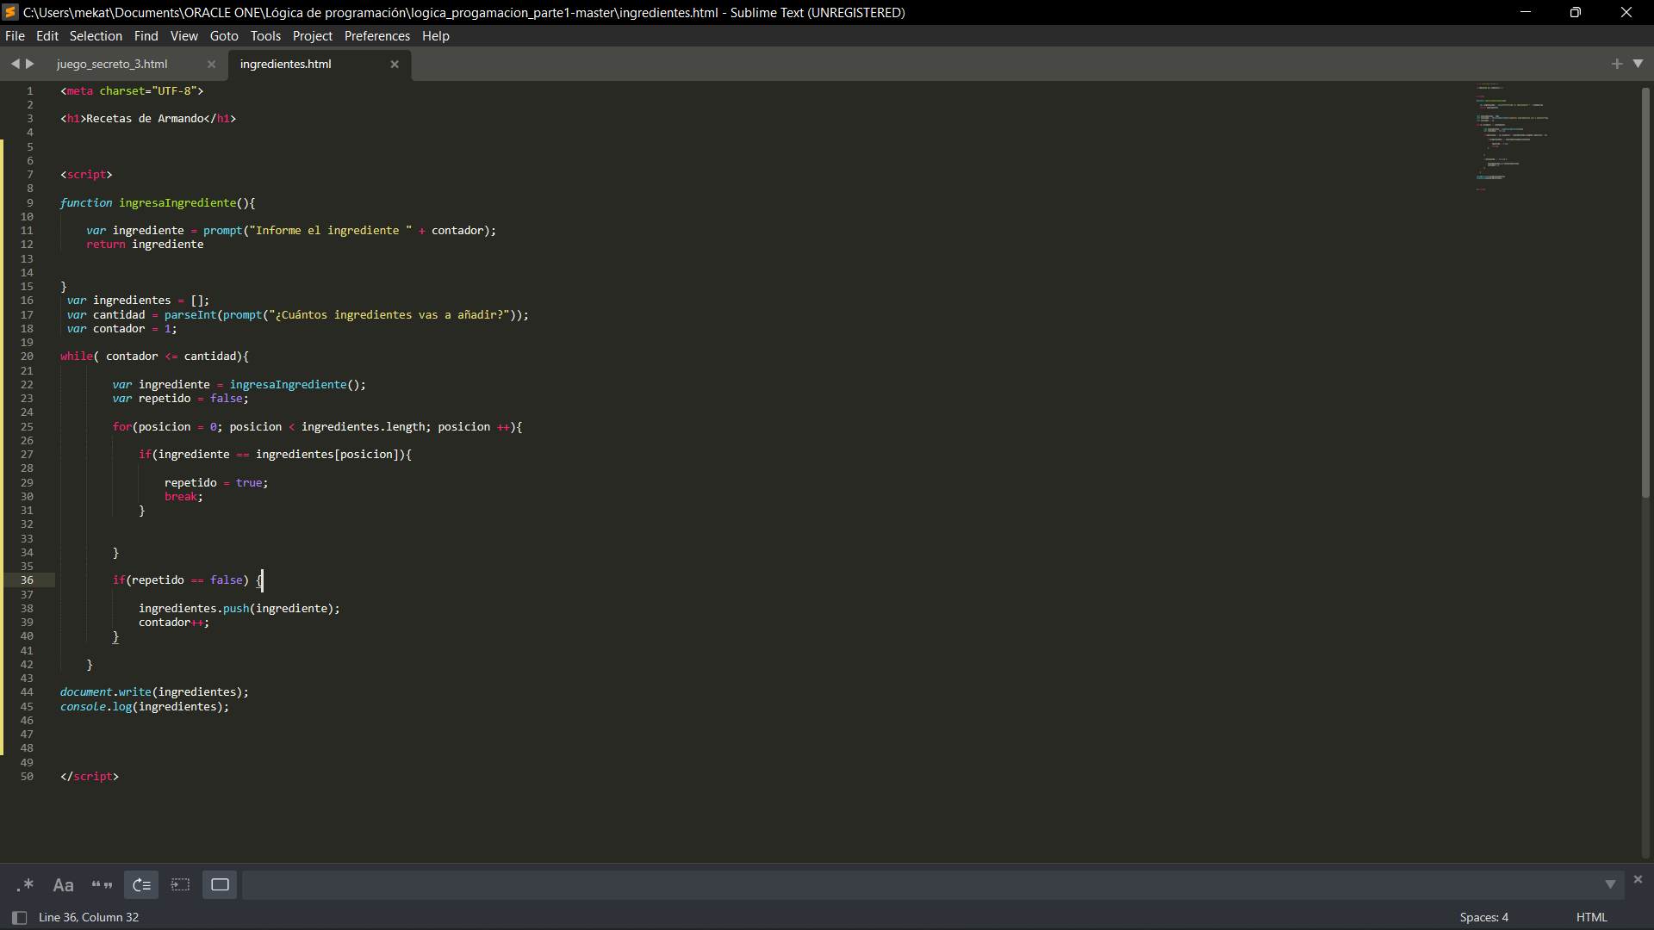Toggle regular expression search mode

tap(25, 885)
